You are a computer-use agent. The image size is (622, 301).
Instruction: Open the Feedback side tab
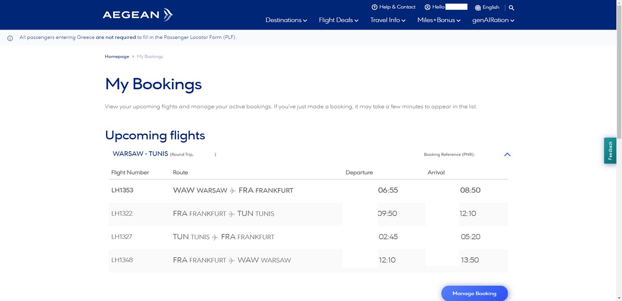[x=610, y=150]
